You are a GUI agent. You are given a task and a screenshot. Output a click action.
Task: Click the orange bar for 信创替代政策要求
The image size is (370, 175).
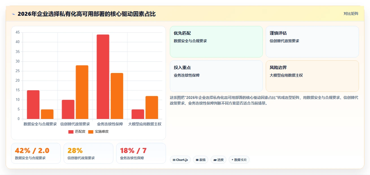click(82, 92)
